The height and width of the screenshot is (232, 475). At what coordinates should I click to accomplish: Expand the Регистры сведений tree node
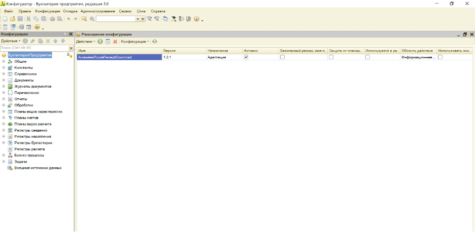click(x=4, y=130)
